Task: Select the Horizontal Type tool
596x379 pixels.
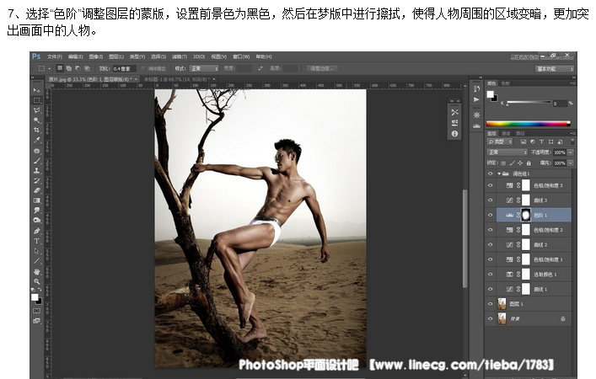Action: (36, 241)
